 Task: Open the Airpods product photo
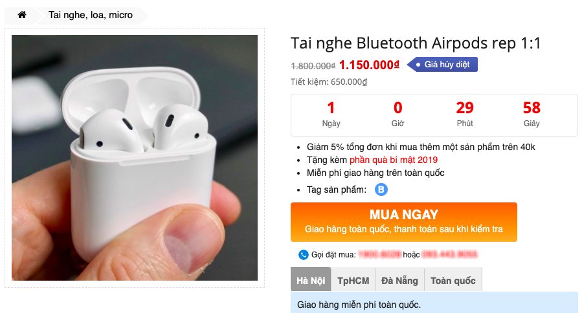(x=135, y=158)
